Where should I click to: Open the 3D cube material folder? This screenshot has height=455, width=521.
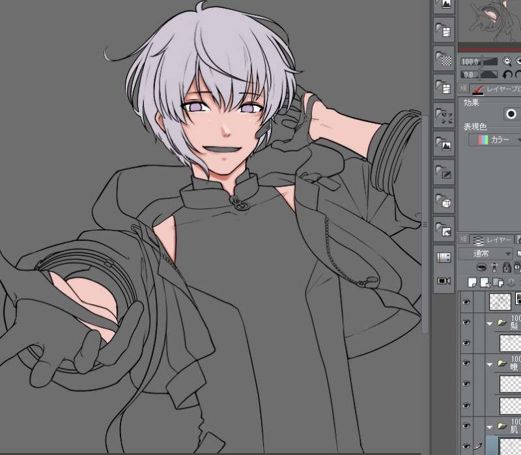point(444,201)
